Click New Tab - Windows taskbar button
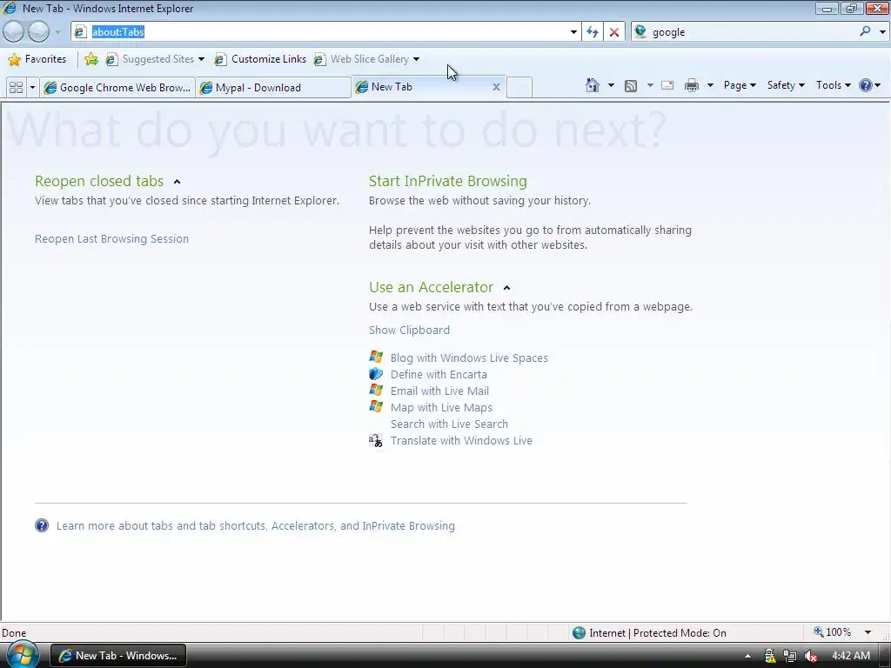891x668 pixels. point(118,656)
